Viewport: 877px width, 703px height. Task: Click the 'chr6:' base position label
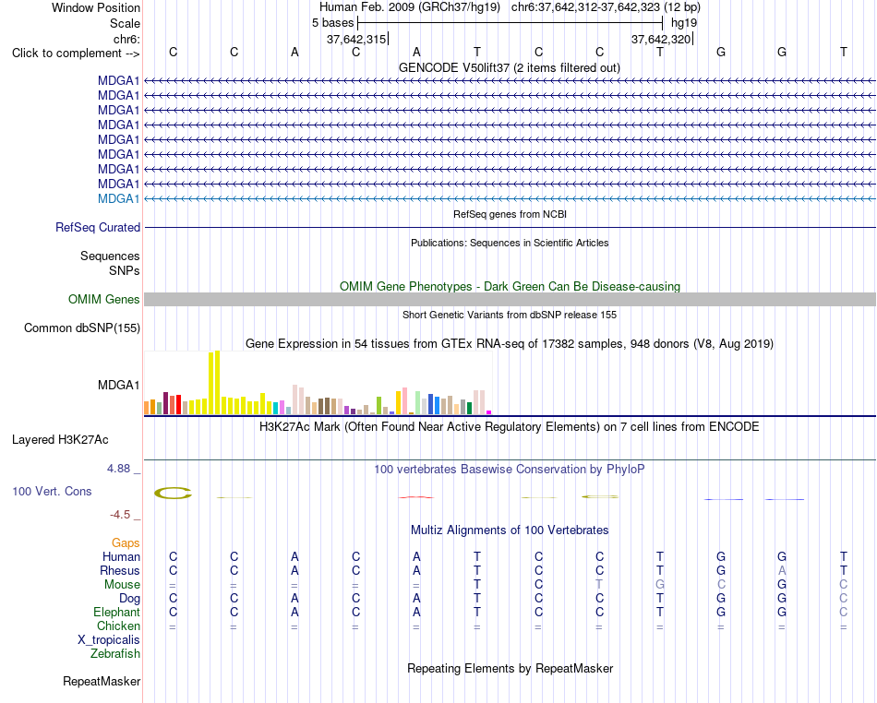coord(126,39)
